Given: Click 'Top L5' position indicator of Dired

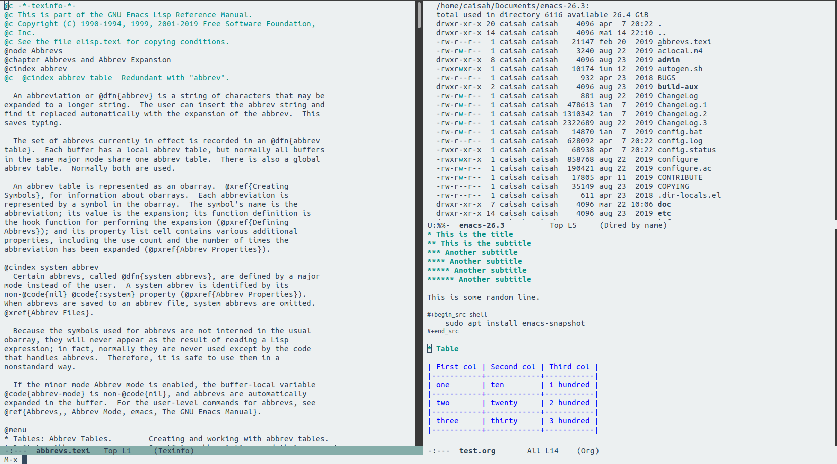Looking at the screenshot, I should click(563, 225).
